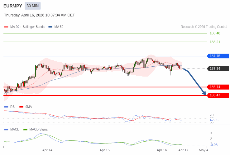Click the red 186.47 price tag
Viewport: 230px width, 155px height.
point(218,95)
